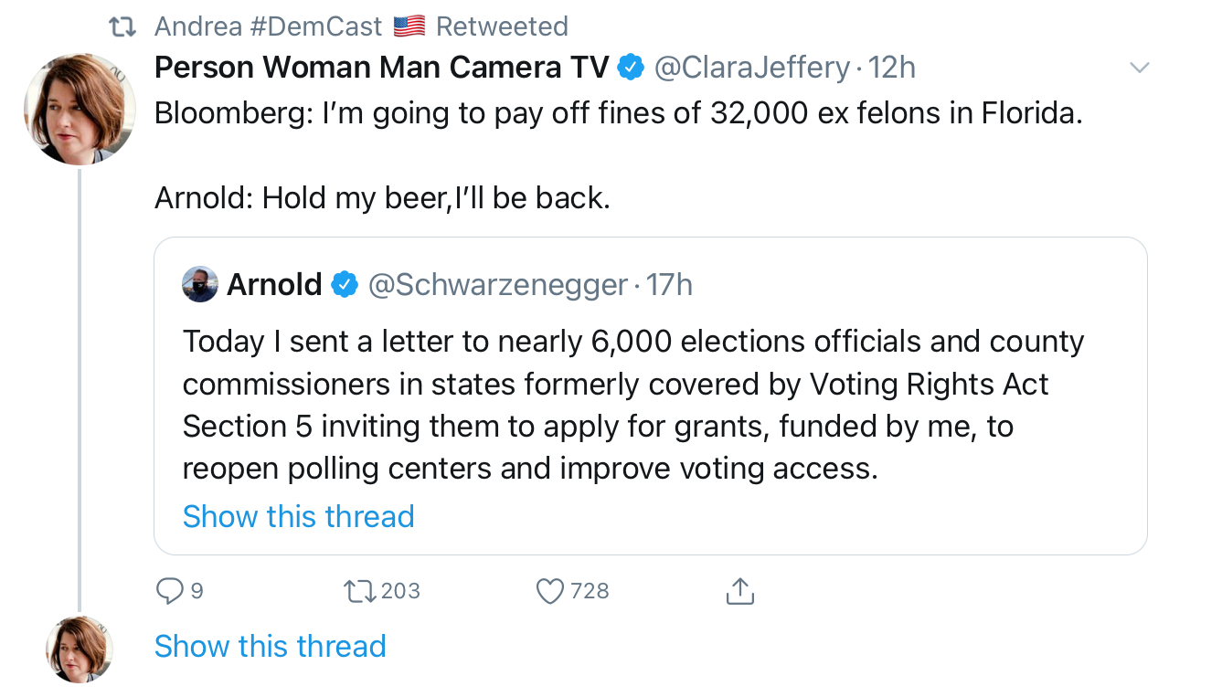Image resolution: width=1222 pixels, height=697 pixels.
Task: Click the 17h timestamp on the quoted tweet
Action: coord(670,285)
